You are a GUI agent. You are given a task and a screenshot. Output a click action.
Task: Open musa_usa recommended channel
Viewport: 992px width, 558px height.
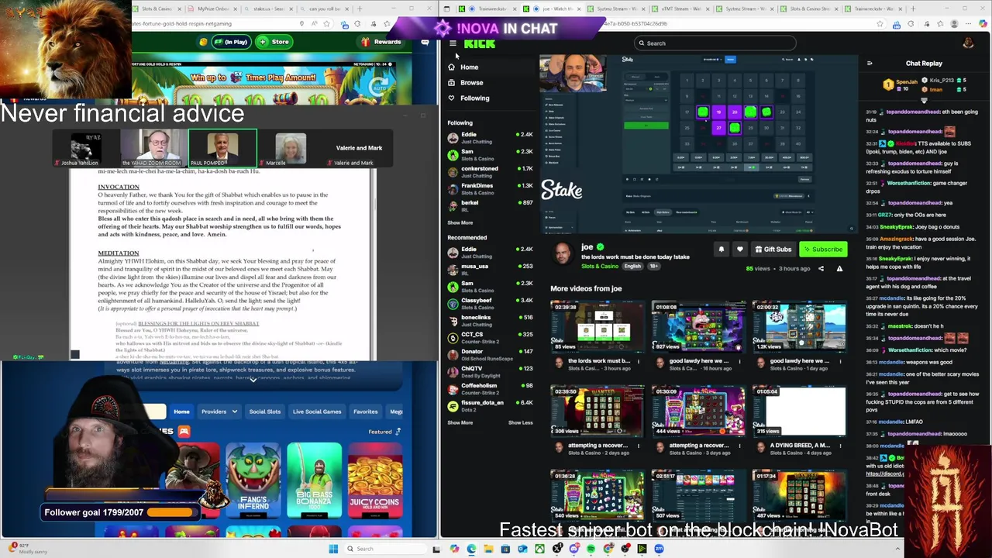[x=490, y=270]
